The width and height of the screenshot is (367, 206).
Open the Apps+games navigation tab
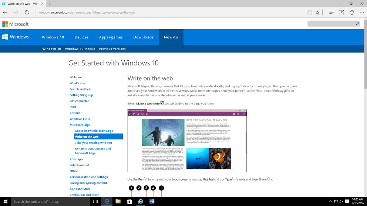point(111,37)
